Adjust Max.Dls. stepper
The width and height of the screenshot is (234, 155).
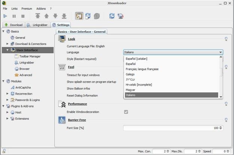tap(200, 151)
